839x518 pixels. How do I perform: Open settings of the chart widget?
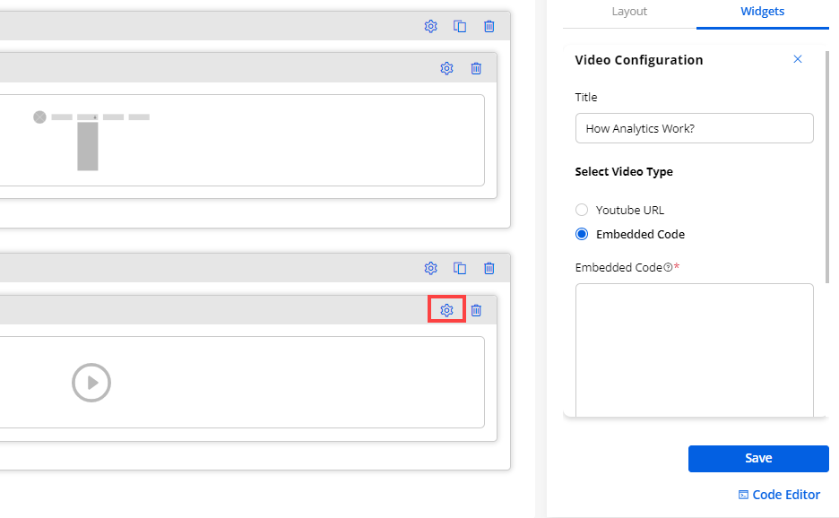pyautogui.click(x=446, y=68)
